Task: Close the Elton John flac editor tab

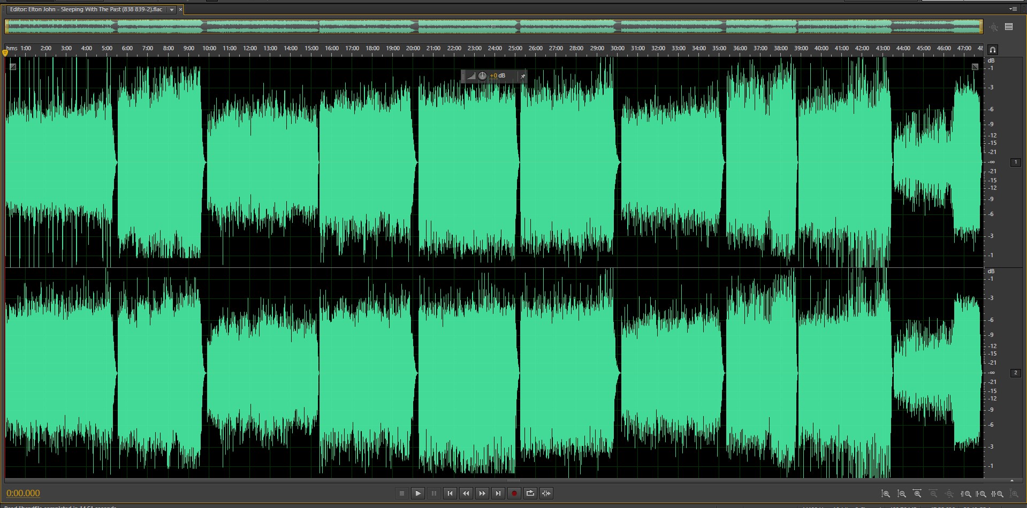Action: coord(180,10)
